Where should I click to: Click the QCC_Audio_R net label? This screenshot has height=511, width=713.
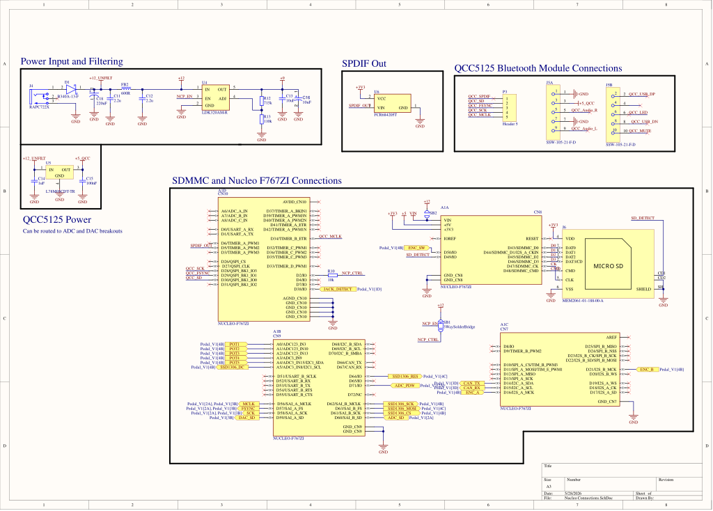click(x=584, y=110)
